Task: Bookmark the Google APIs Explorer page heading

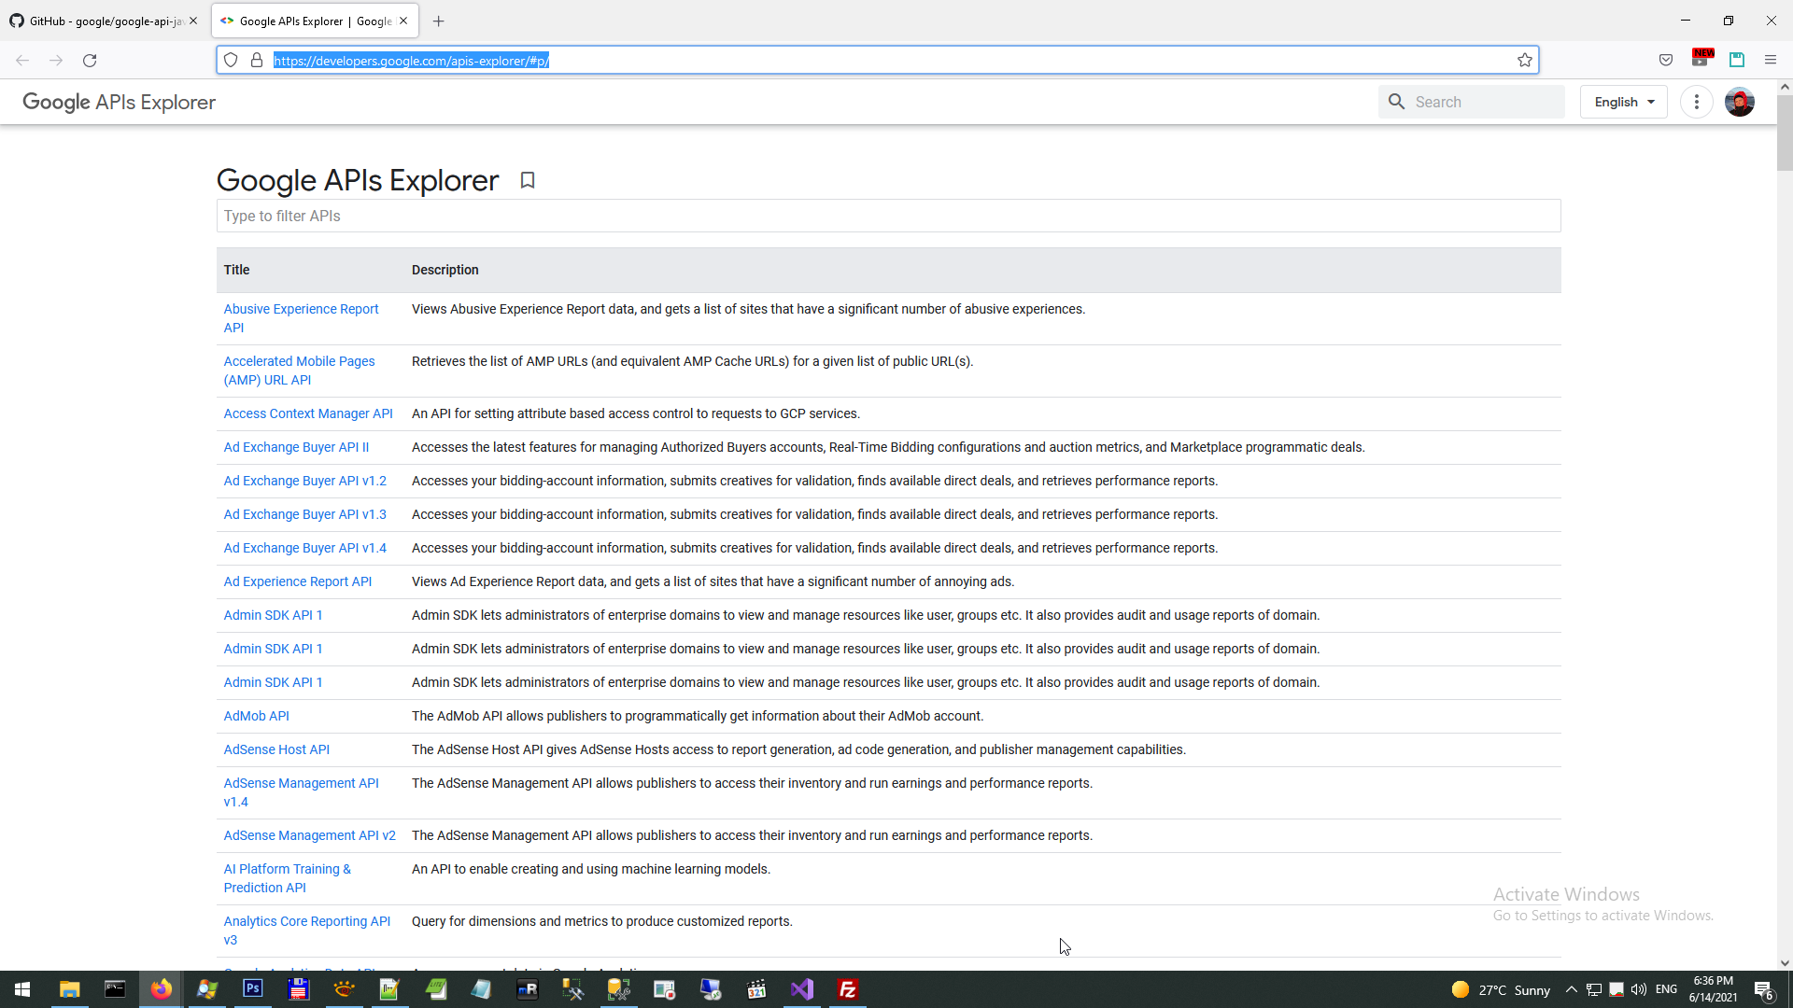Action: coord(528,180)
